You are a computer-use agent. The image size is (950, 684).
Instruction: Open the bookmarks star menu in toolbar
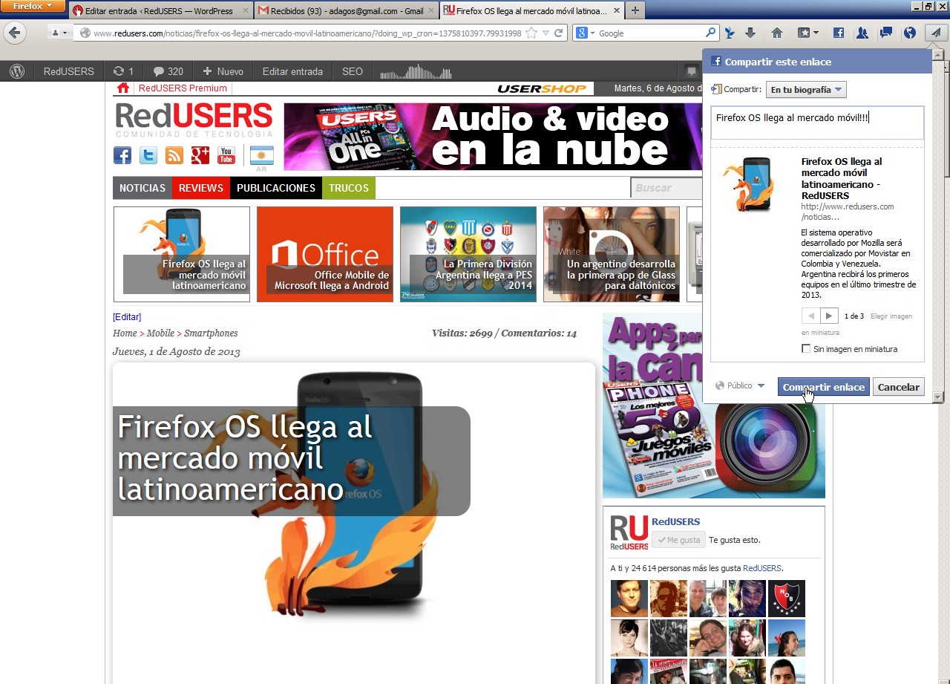click(x=807, y=33)
